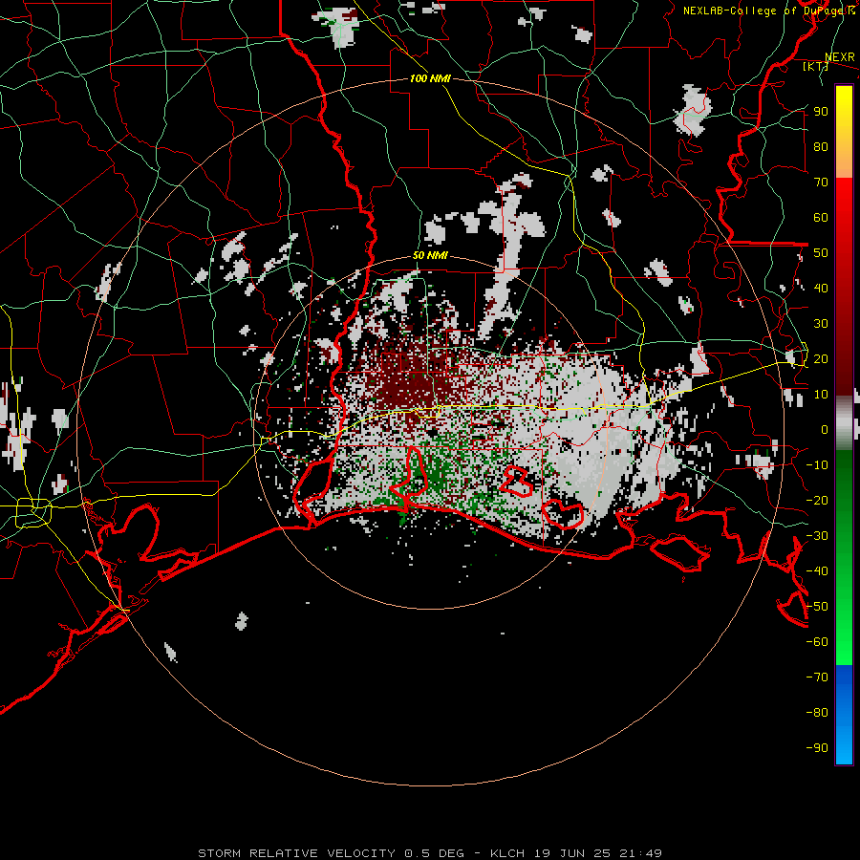Click the "70" value on velocity scale
The image size is (860, 860).
point(821,183)
